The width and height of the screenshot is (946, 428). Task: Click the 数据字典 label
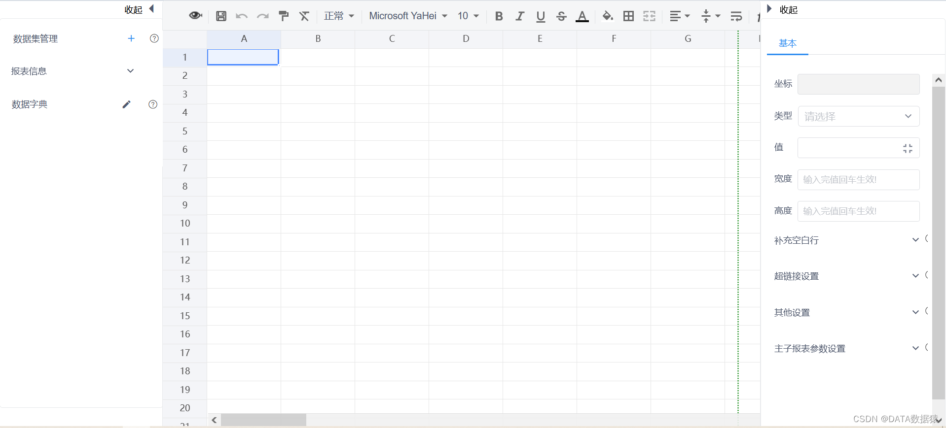[30, 104]
